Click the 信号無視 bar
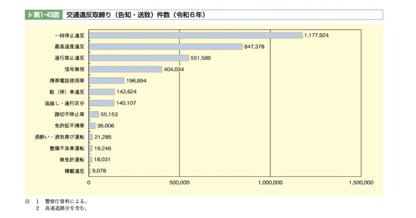The image size is (416, 218). click(125, 69)
